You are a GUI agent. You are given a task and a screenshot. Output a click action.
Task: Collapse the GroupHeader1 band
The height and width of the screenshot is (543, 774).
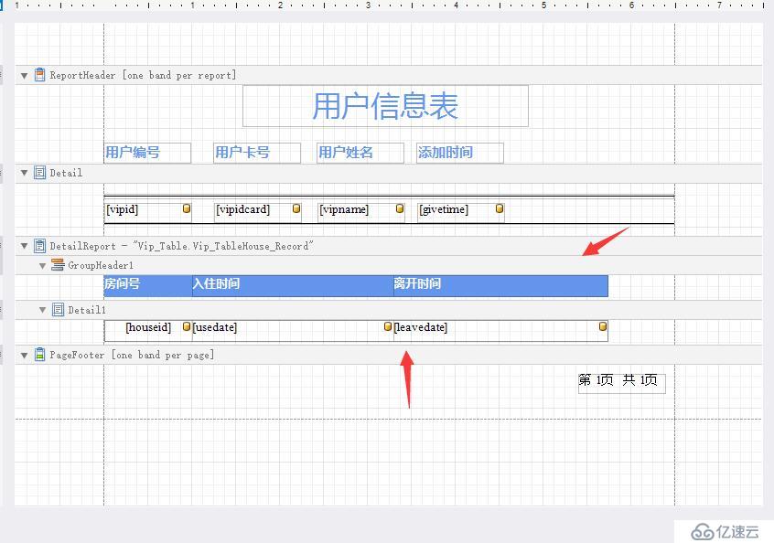pyautogui.click(x=43, y=265)
